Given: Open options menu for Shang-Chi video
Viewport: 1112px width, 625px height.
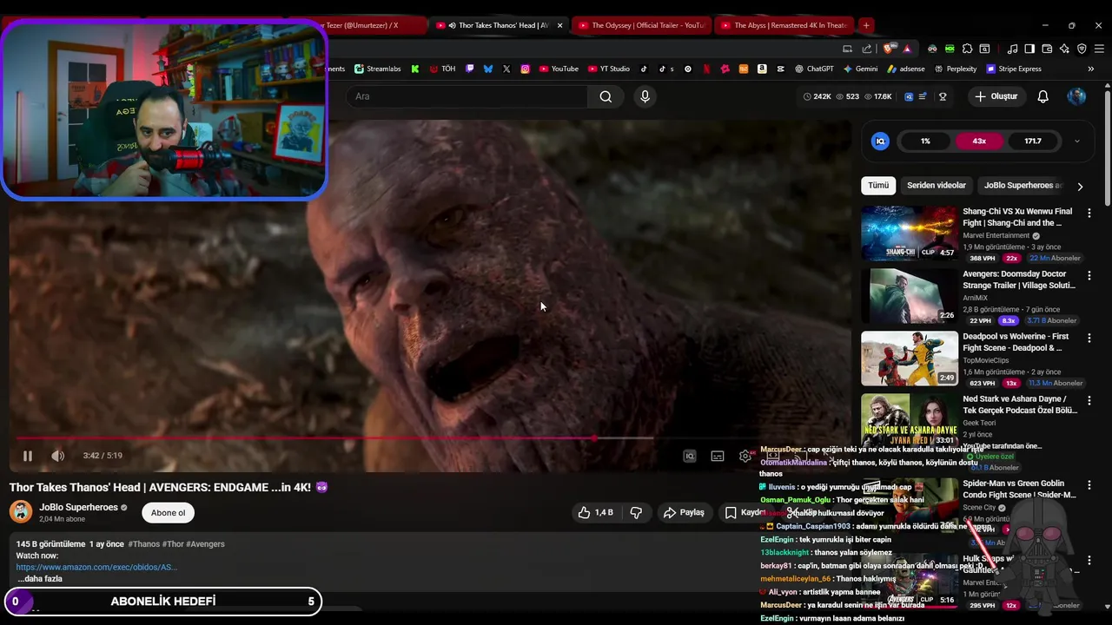Looking at the screenshot, I should coord(1089,214).
